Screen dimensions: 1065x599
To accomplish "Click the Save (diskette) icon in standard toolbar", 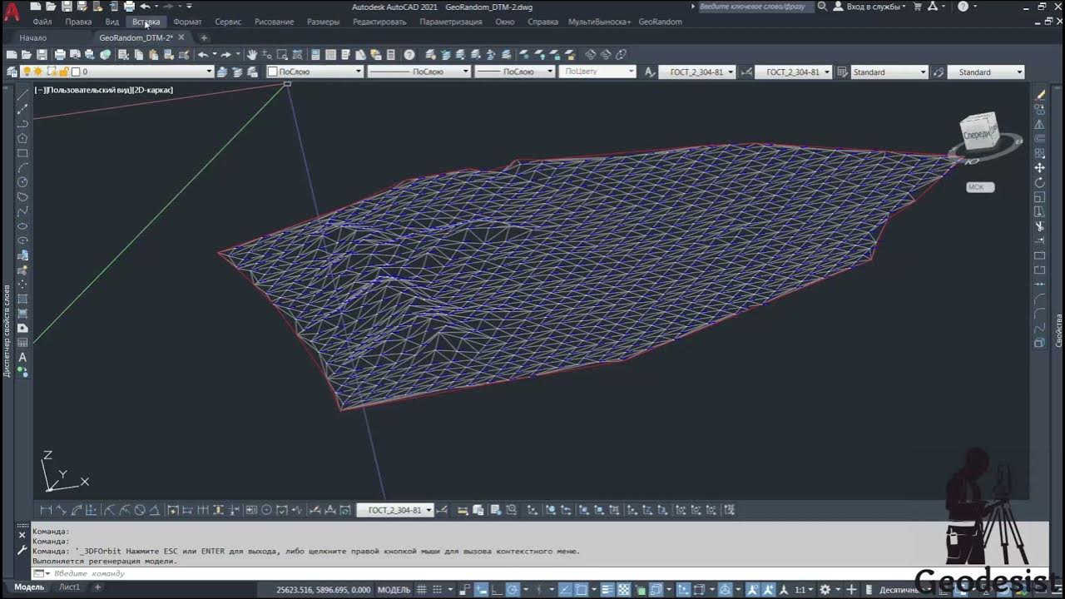I will point(42,55).
